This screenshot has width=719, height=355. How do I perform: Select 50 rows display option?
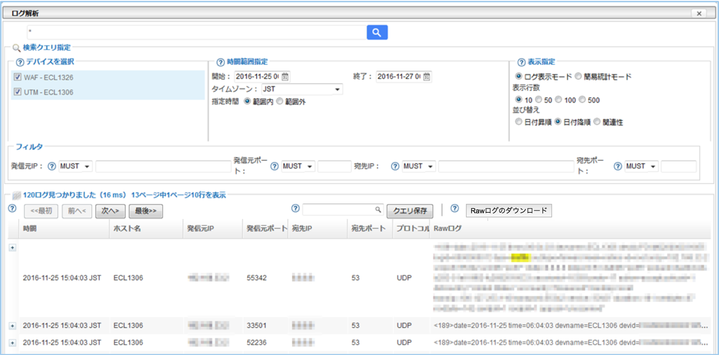[x=538, y=100]
